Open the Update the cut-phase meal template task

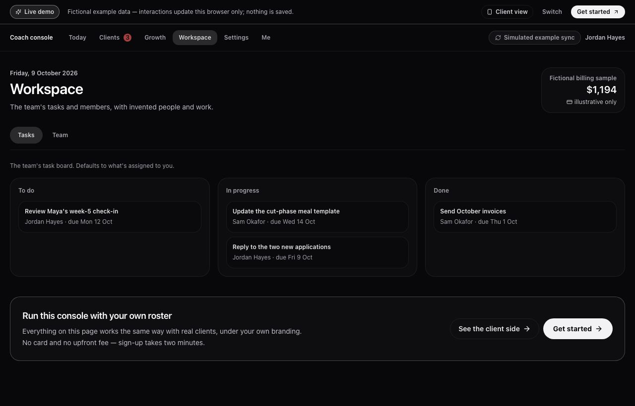(317, 217)
